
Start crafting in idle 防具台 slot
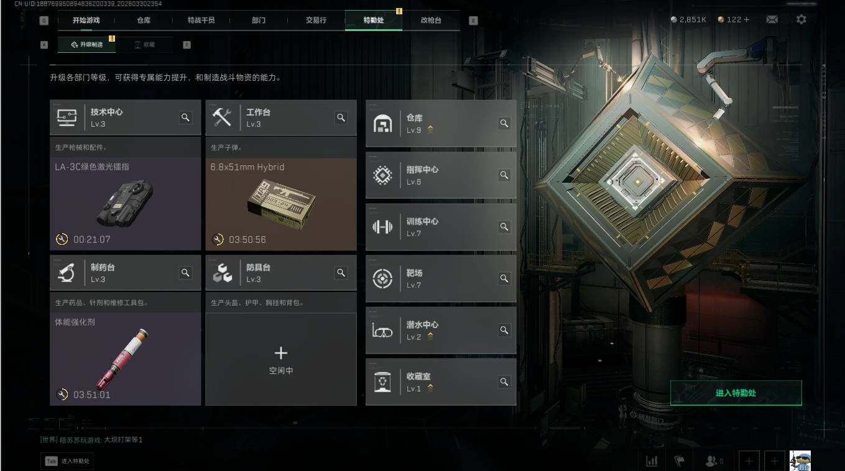pyautogui.click(x=281, y=359)
